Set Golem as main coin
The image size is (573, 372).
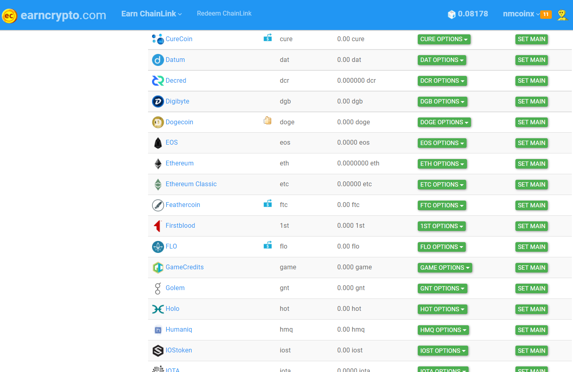coord(531,288)
